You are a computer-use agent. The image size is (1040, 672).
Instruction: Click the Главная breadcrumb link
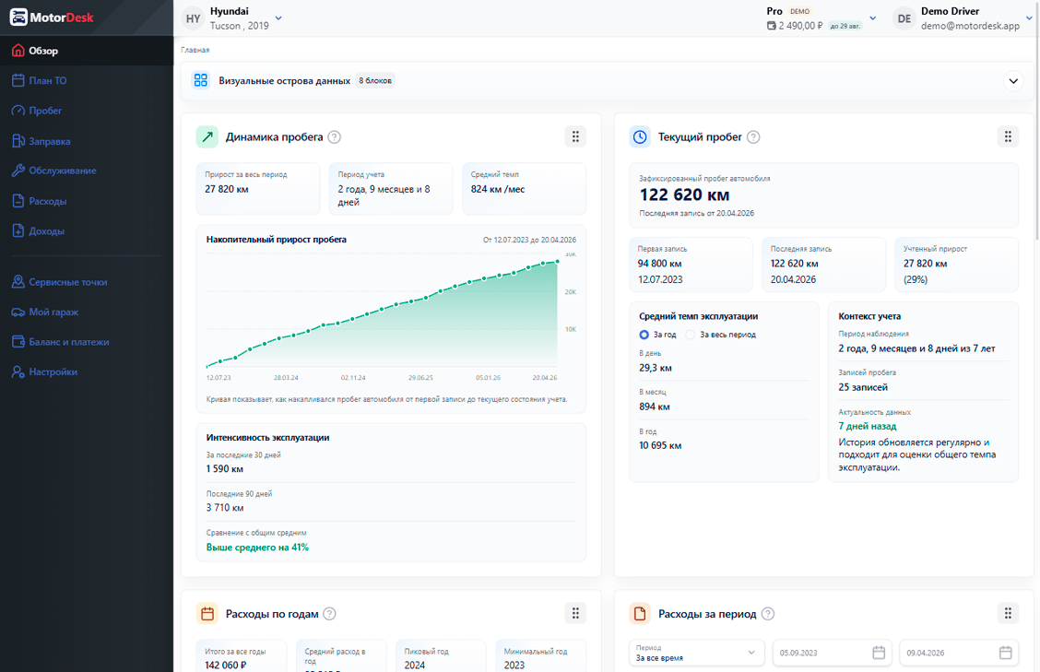[x=195, y=50]
